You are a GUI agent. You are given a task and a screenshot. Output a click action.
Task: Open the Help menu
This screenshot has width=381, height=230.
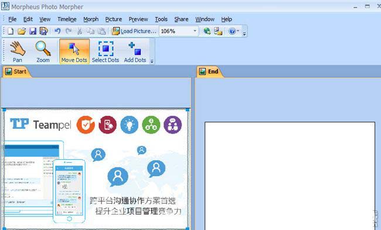(x=226, y=19)
